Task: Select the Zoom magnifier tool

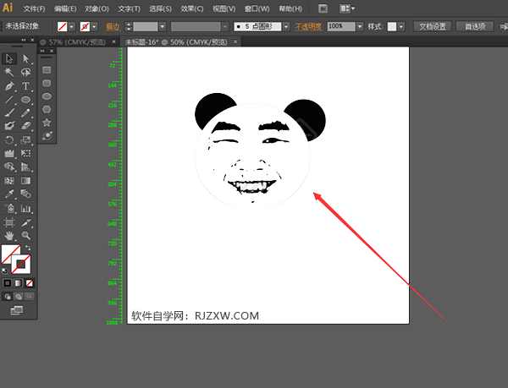Action: tap(25, 235)
